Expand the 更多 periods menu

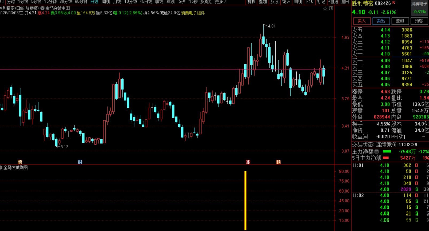point(220,2)
